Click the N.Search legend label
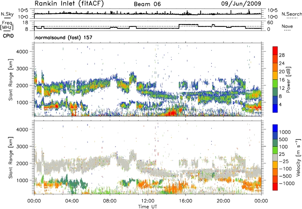Viewport: 302px width, 209px height. [291, 14]
